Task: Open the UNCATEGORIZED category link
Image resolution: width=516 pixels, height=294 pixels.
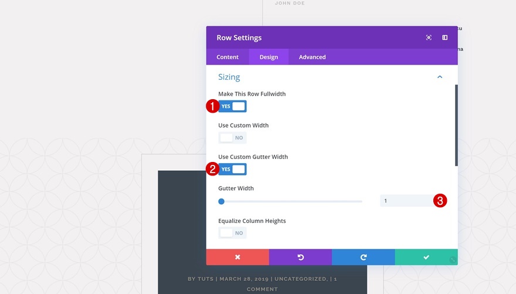Action: pos(301,279)
